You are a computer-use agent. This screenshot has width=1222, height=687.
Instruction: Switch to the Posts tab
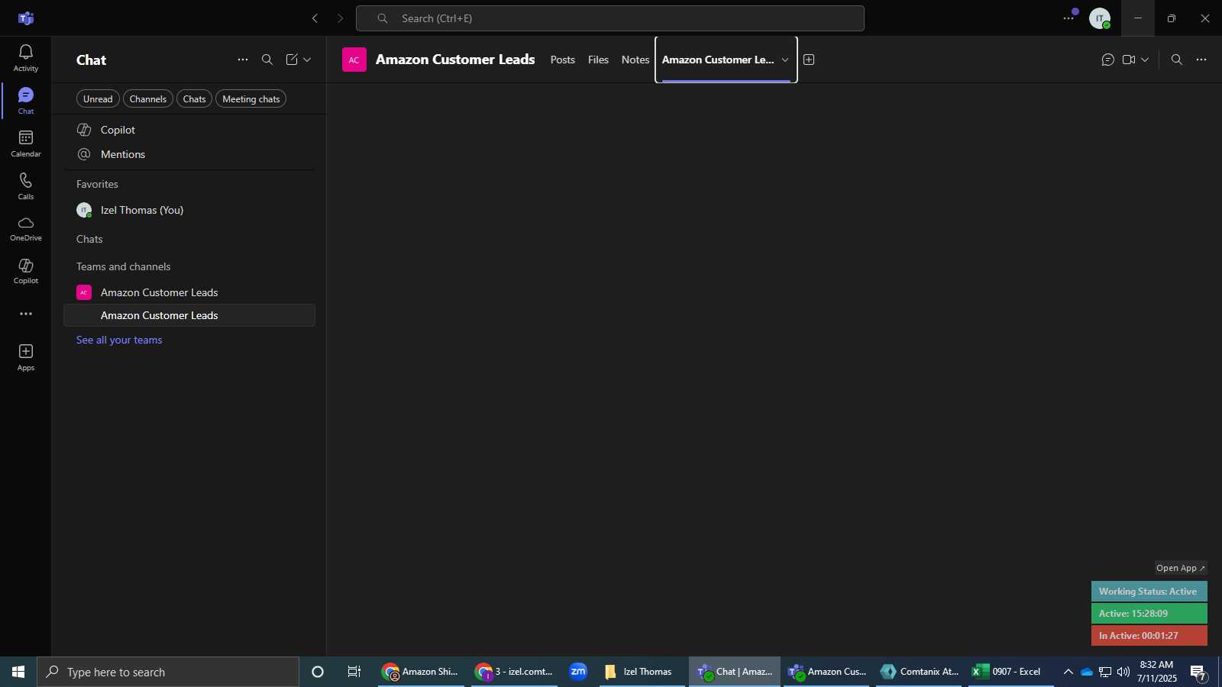click(563, 60)
